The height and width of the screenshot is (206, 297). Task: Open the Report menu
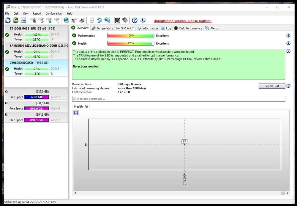[x=37, y=13]
